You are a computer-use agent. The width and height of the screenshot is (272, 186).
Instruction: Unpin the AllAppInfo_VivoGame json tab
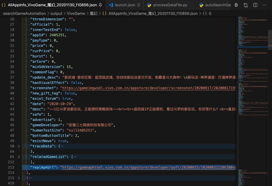[x=101, y=5]
